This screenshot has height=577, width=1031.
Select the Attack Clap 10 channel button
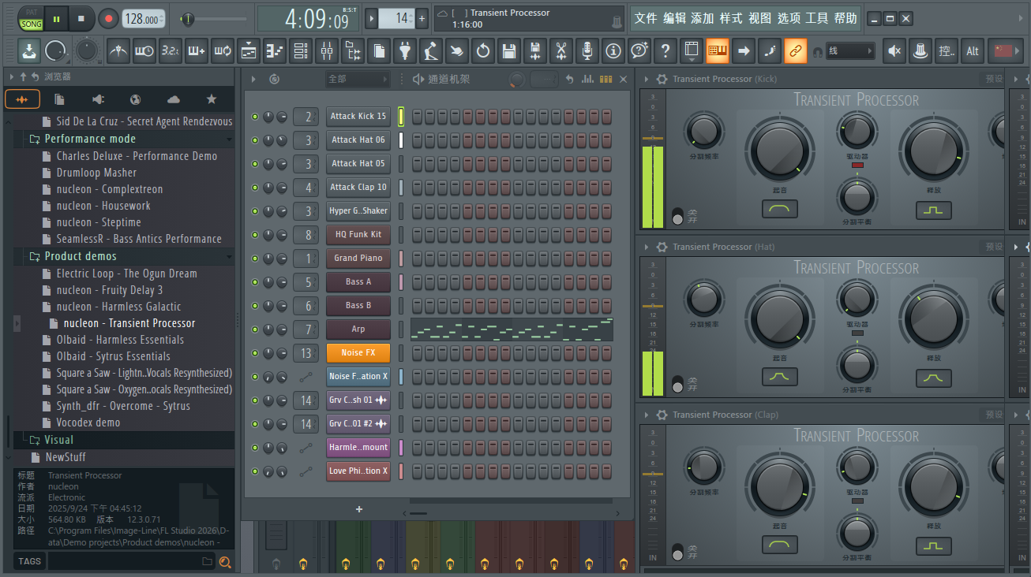coord(358,188)
